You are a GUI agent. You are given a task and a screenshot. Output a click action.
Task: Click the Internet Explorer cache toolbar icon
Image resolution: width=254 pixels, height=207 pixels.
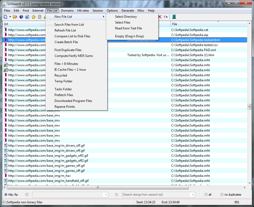[27, 17]
